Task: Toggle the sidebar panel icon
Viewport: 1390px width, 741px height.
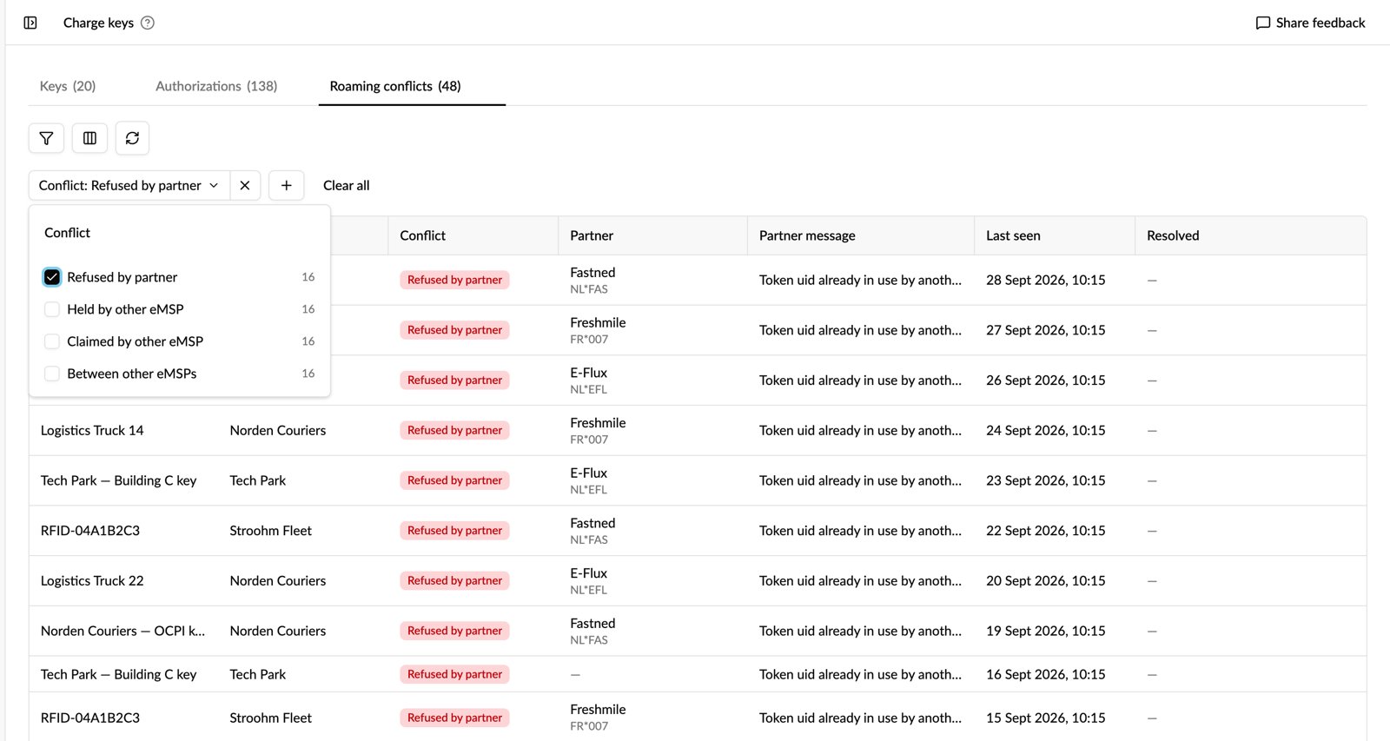Action: [30, 23]
